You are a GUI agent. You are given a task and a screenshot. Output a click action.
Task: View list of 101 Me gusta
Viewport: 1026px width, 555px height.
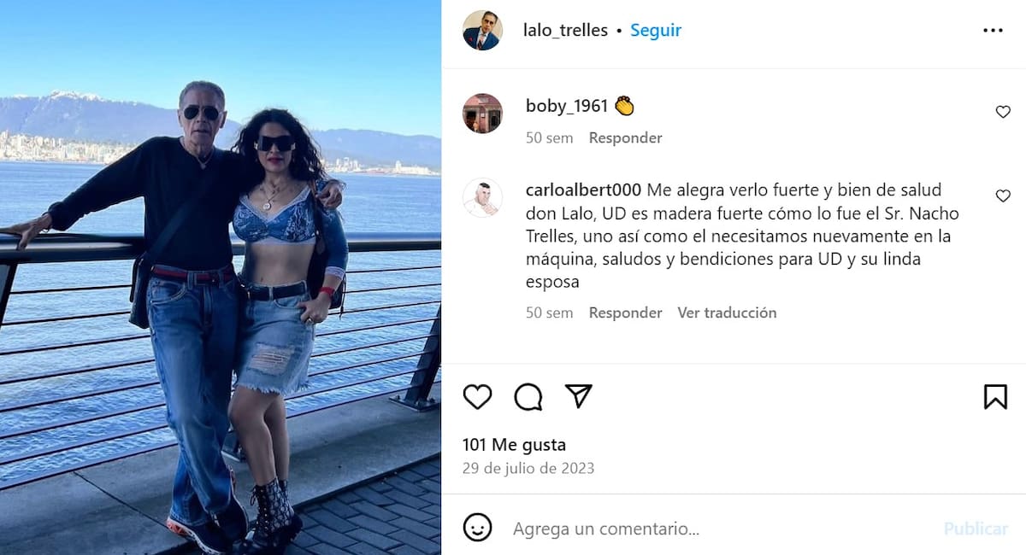coord(514,445)
